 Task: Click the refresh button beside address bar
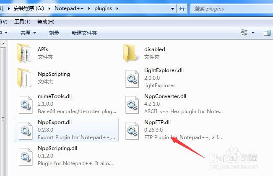[x=182, y=8]
